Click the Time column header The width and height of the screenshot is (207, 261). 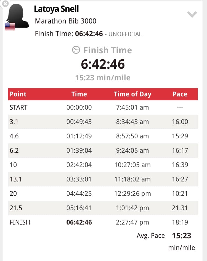[x=79, y=94]
